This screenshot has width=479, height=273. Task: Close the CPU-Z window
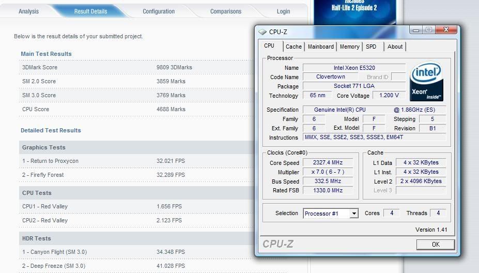[446, 29]
